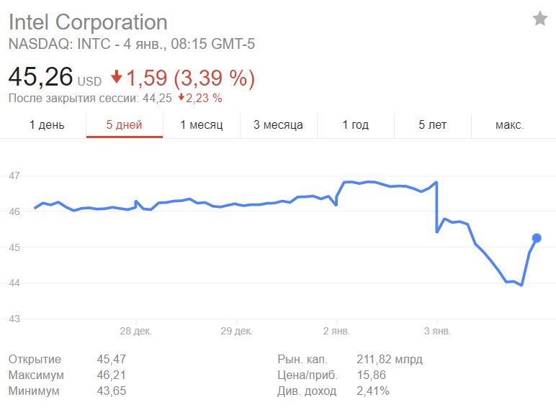Screen dimensions: 556x415
Task: Click the small red arrow beside 2,23 %
Action: (182, 98)
